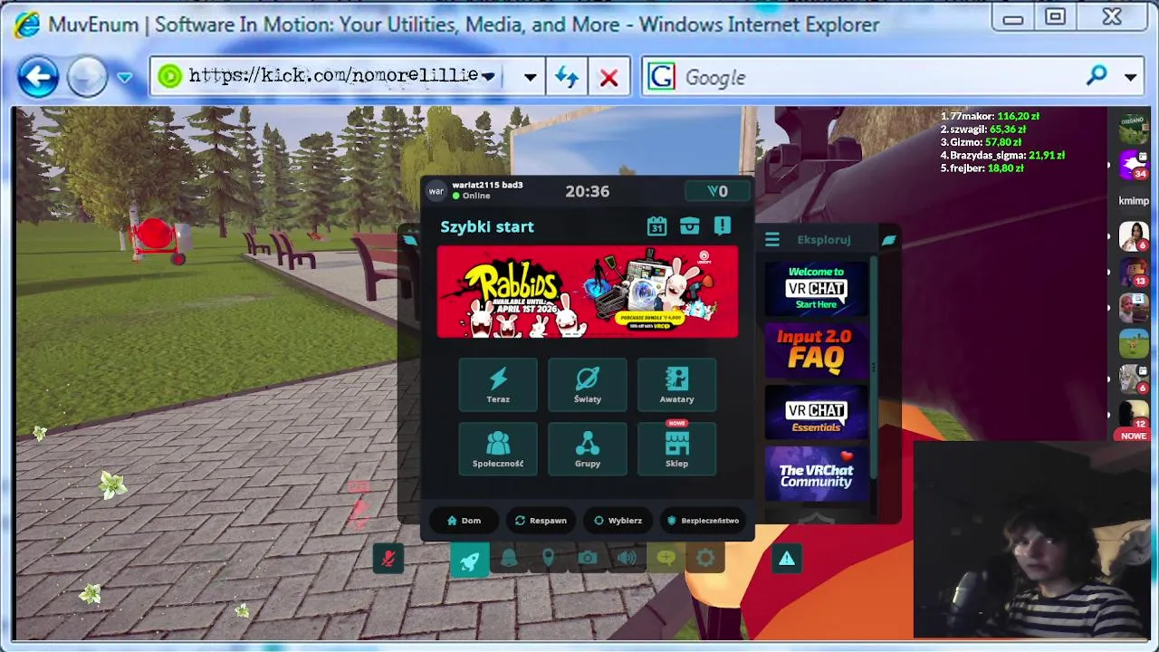Open the Sklep shop tile

click(x=676, y=449)
